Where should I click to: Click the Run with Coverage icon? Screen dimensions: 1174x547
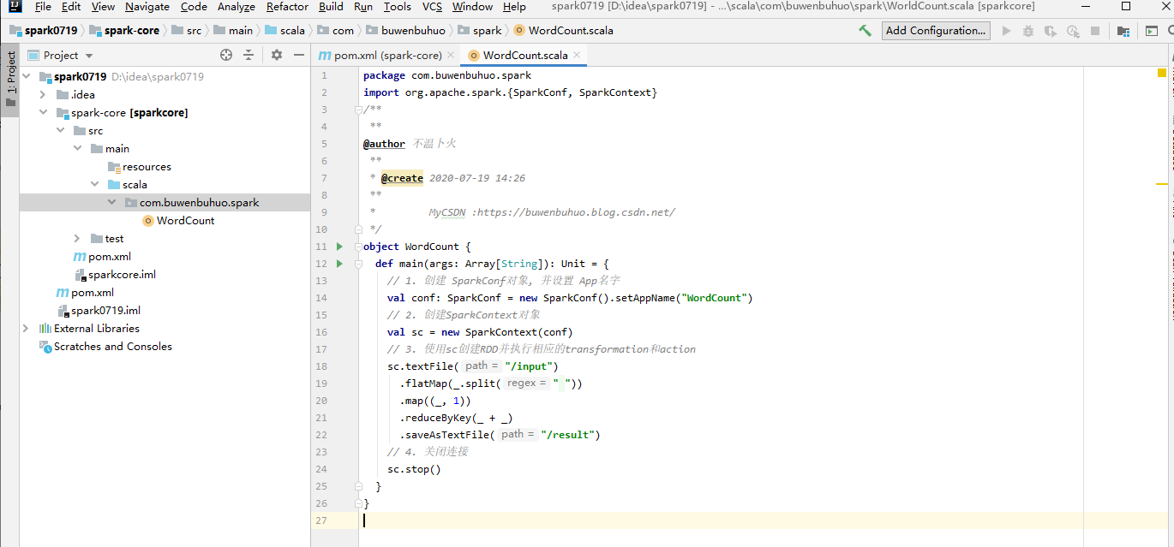pyautogui.click(x=1051, y=31)
